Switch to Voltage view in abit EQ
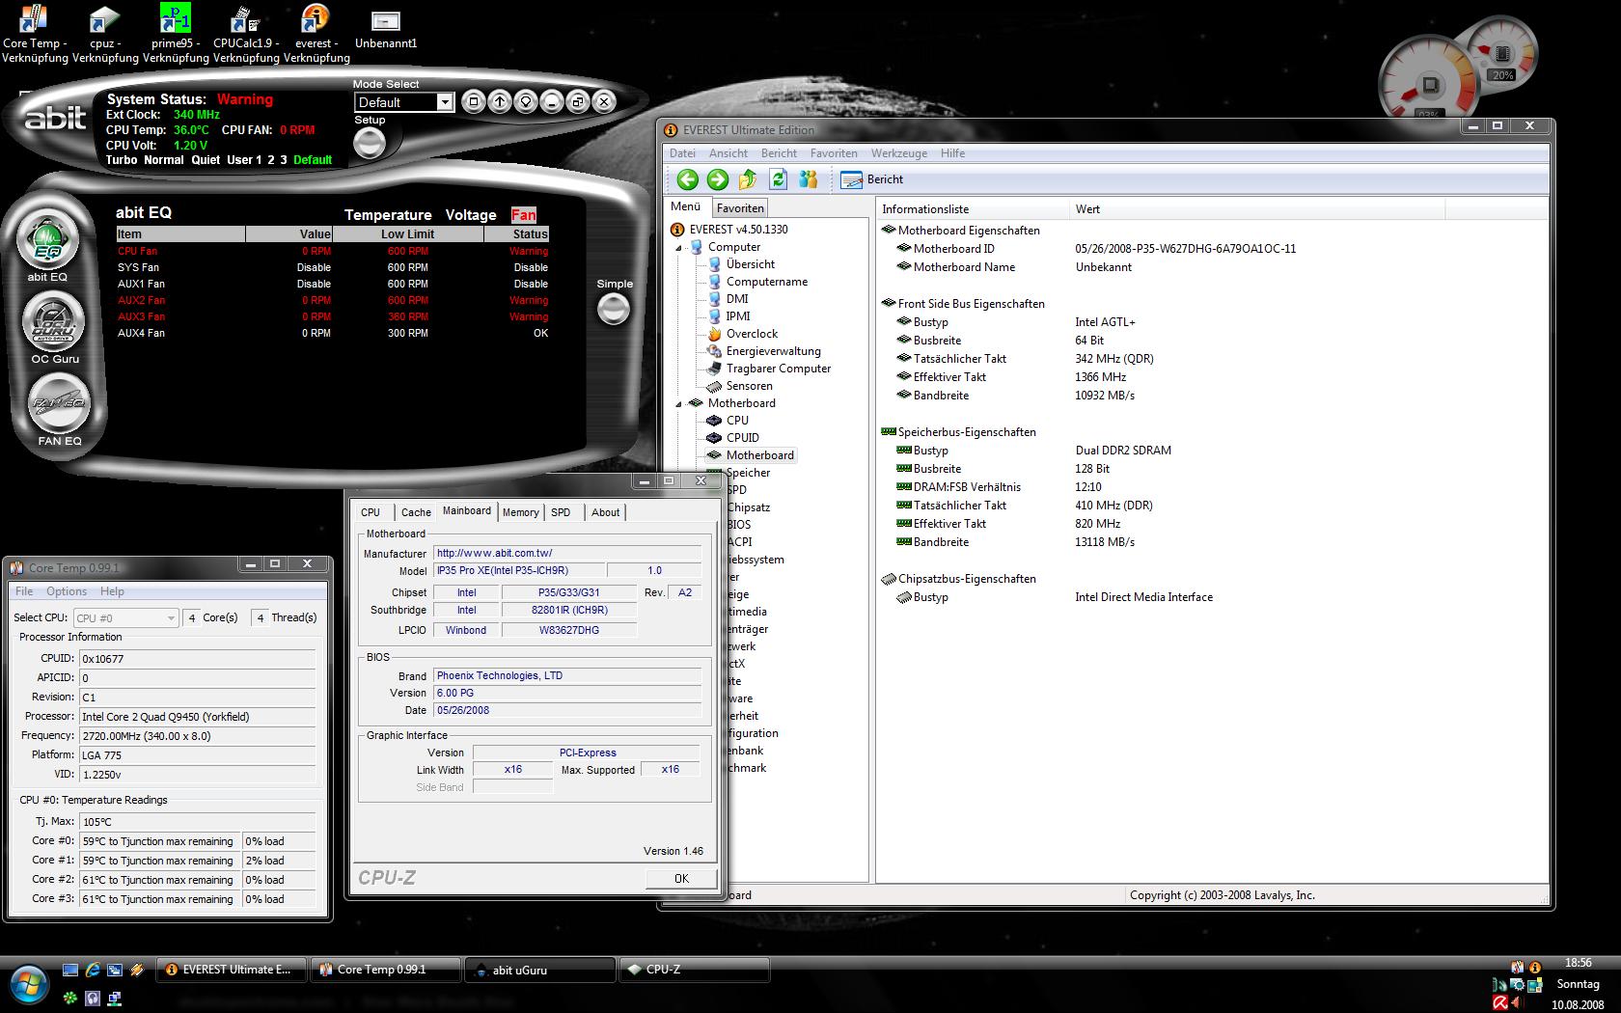 471,215
